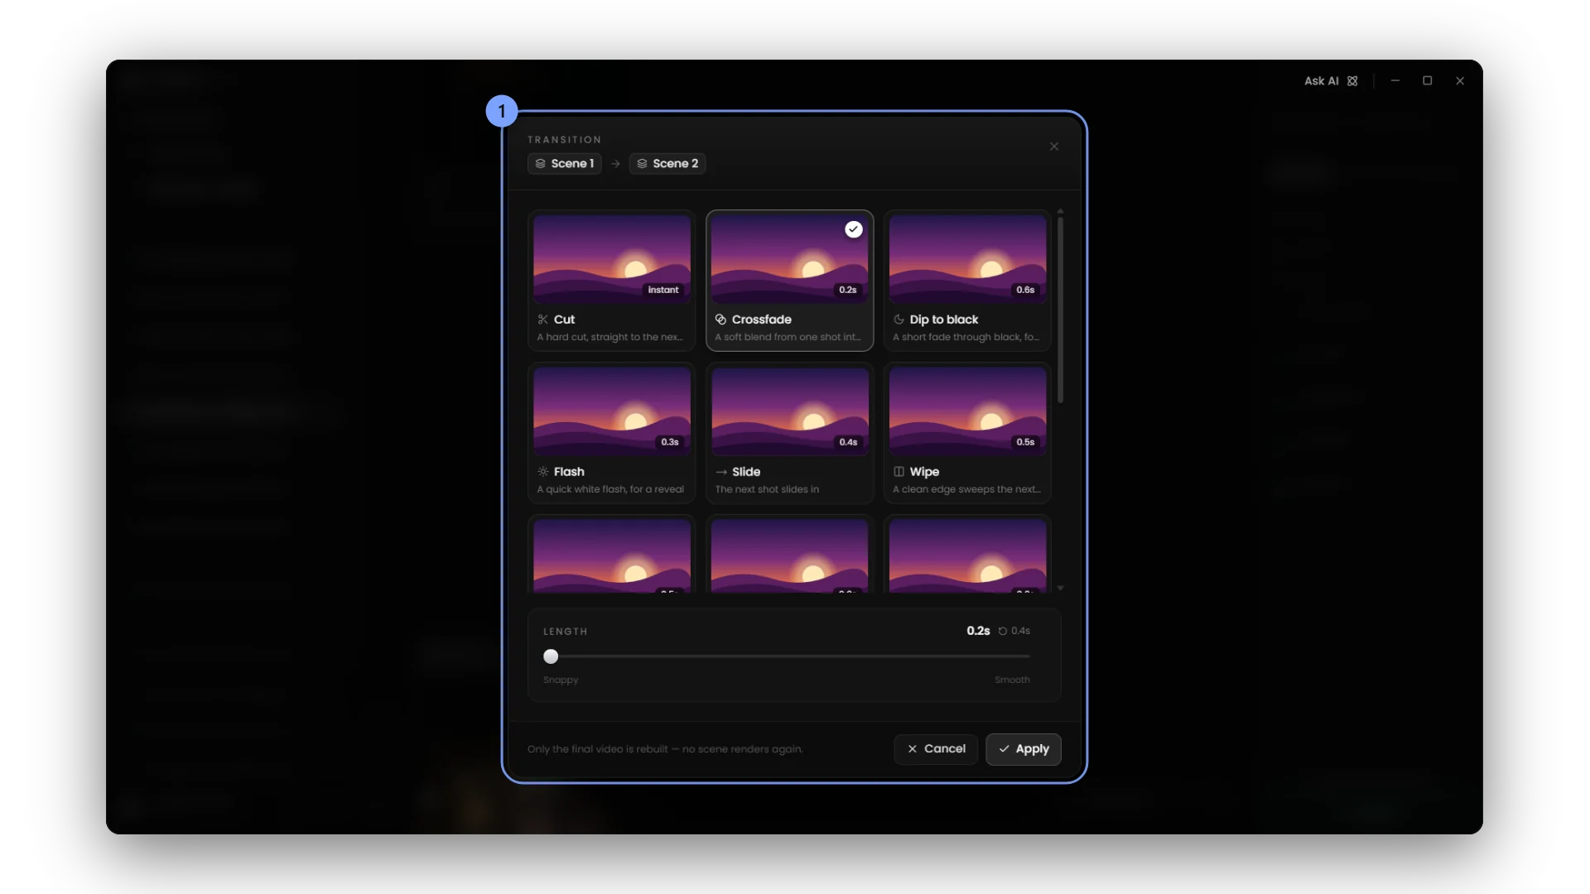
Task: Click the scissors icon beside Cut
Action: [x=543, y=320]
